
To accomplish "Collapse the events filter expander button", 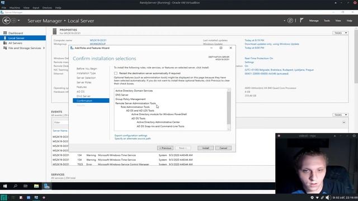I will [343, 122].
